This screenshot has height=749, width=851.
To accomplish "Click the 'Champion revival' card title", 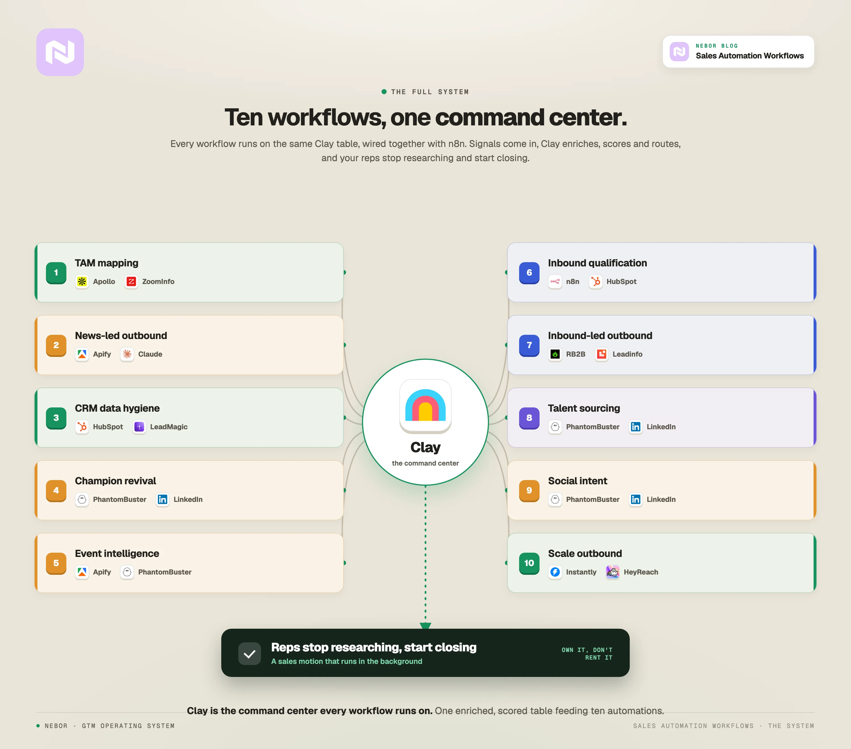I will click(115, 481).
